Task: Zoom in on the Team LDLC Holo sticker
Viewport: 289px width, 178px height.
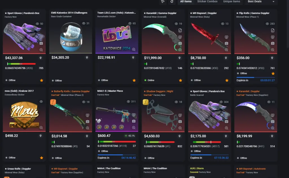Action: [133, 50]
